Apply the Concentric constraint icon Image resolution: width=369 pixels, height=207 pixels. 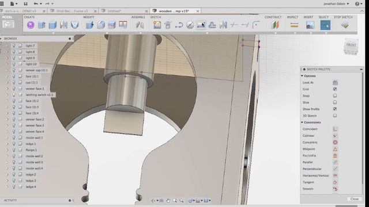335,142
